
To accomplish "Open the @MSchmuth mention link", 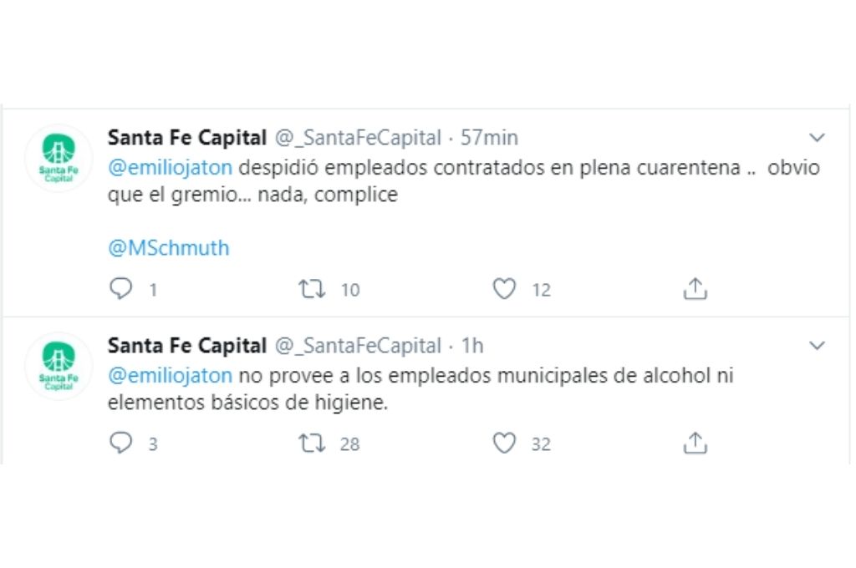I will [x=168, y=248].
